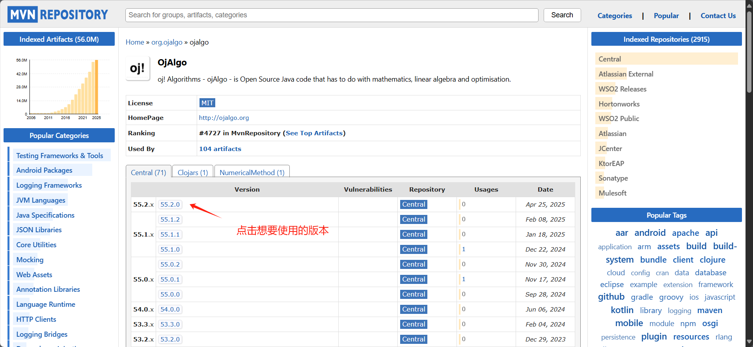Image resolution: width=753 pixels, height=347 pixels.
Task: Select version 53.3.0
Action: (170, 325)
